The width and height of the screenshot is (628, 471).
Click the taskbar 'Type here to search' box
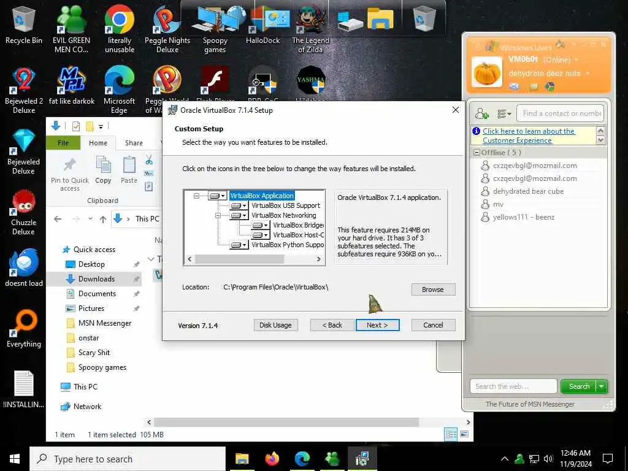point(128,459)
